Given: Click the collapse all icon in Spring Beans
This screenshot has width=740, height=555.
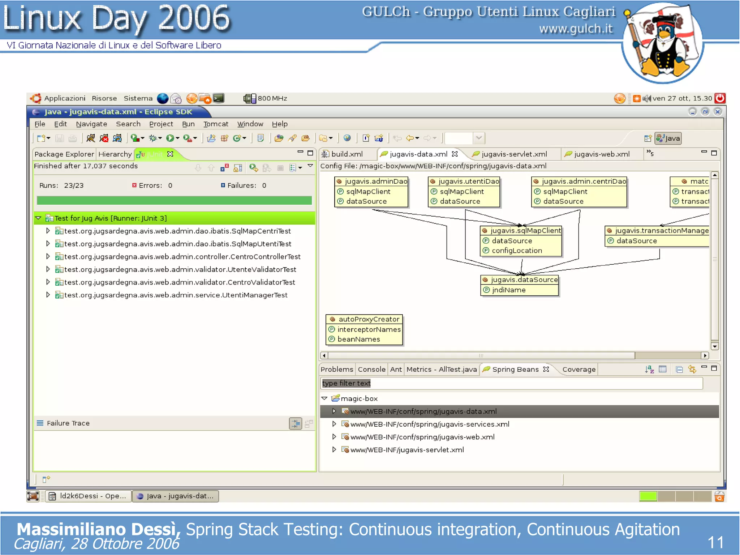Looking at the screenshot, I should pos(679,370).
